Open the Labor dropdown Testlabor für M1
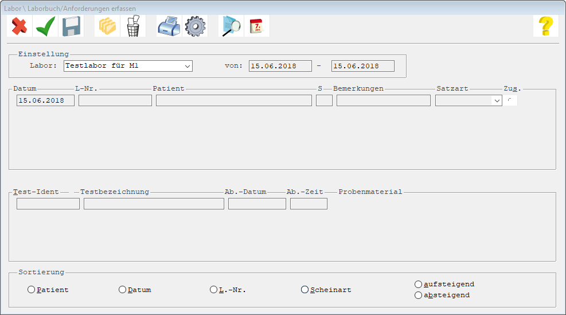Screen dimensions: 566x315 click(128, 66)
